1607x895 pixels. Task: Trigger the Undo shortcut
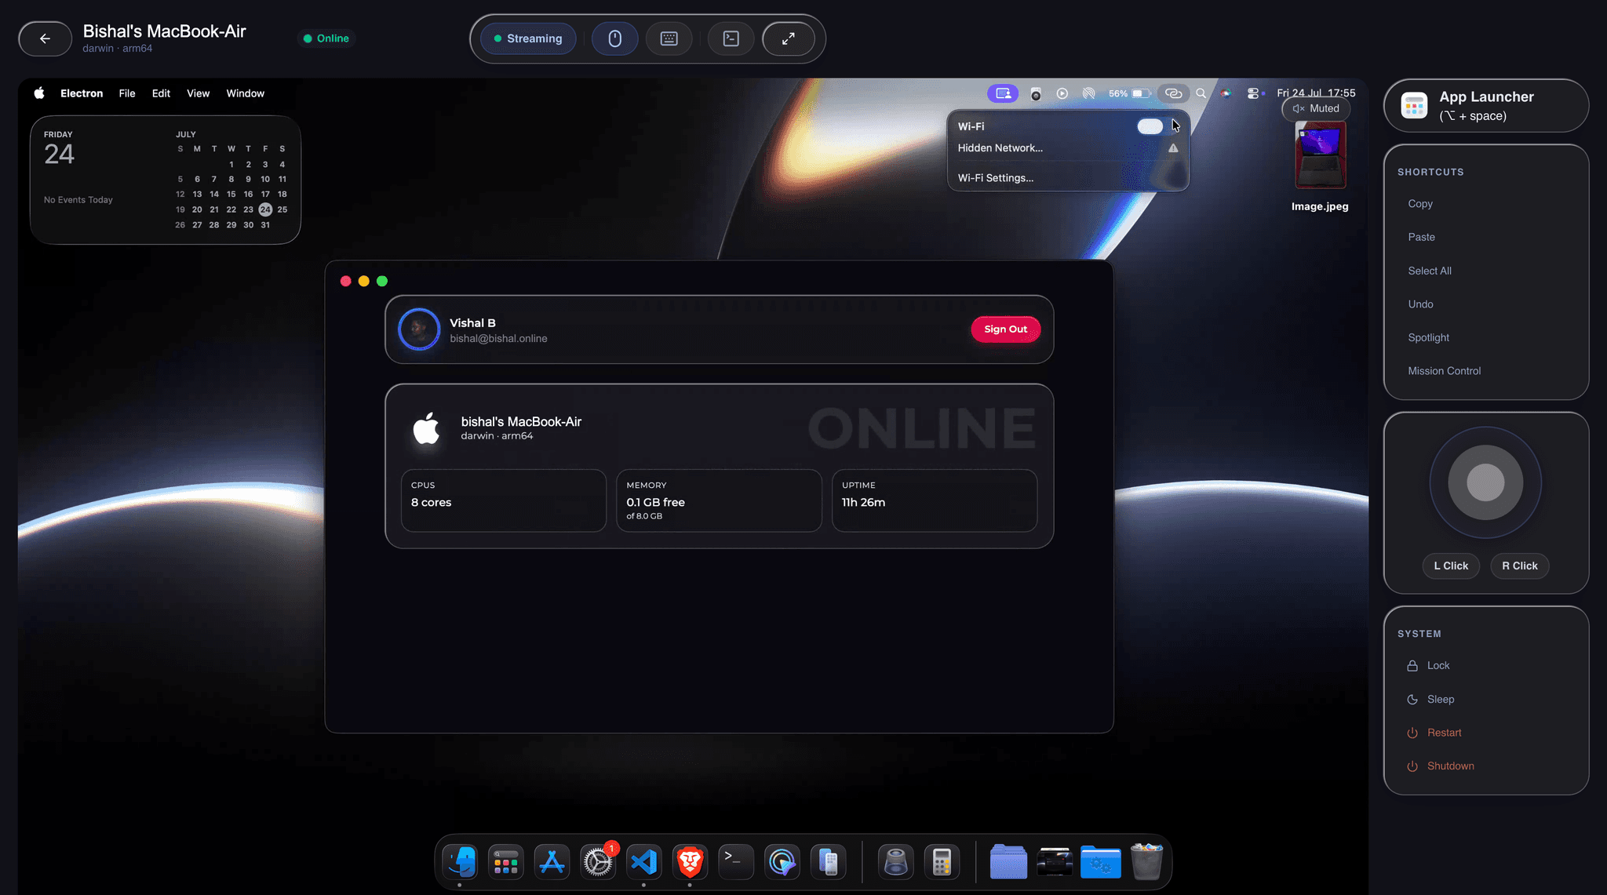click(1420, 304)
